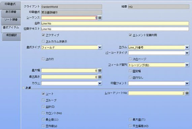
Task: Collapse the 計算 section
Action: [x=23, y=88]
